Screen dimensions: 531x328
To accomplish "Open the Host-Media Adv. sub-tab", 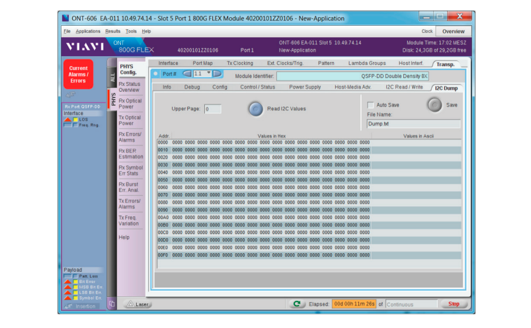I will click(x=353, y=87).
